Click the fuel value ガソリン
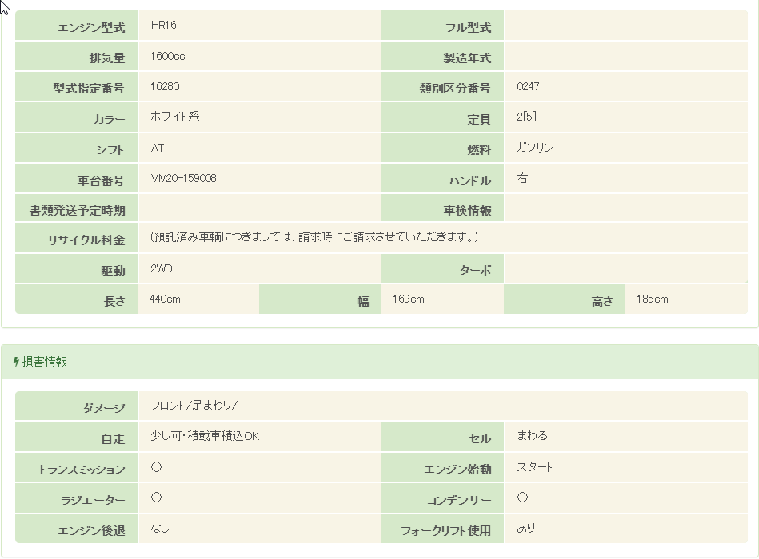 click(x=535, y=148)
